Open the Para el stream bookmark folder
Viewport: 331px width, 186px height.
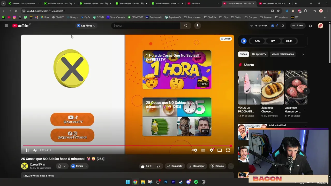[x=192, y=17]
